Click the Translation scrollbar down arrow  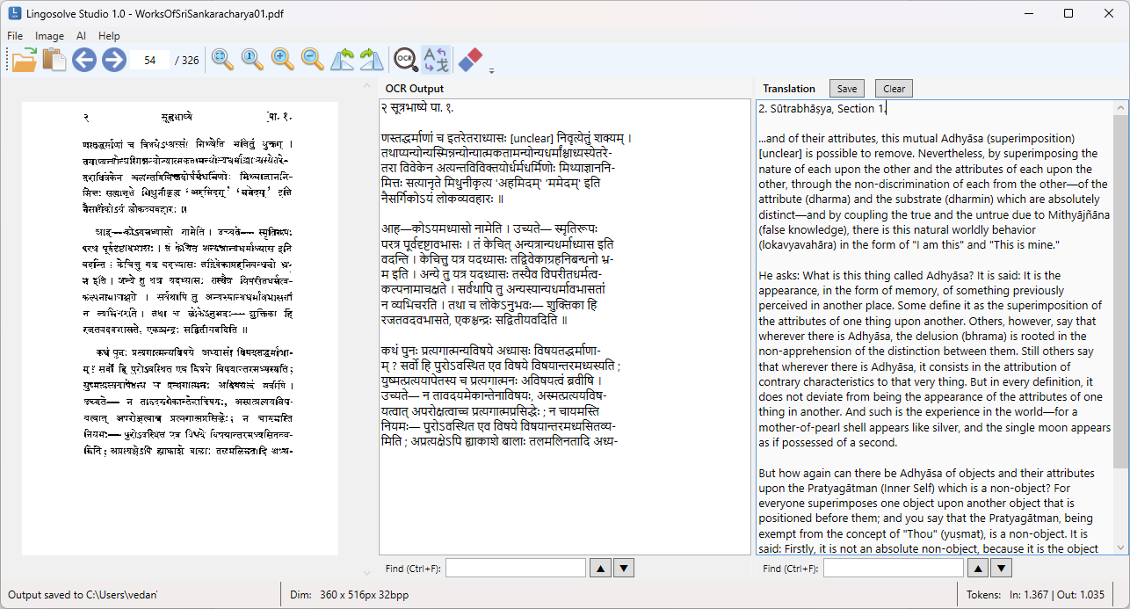(x=1120, y=547)
